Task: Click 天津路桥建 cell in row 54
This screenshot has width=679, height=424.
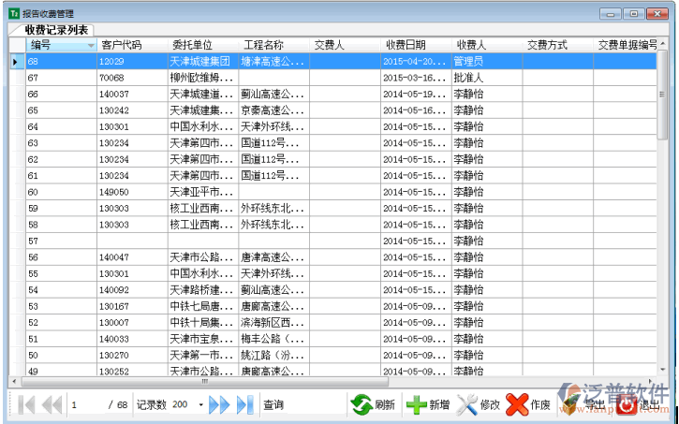Action: 203,290
